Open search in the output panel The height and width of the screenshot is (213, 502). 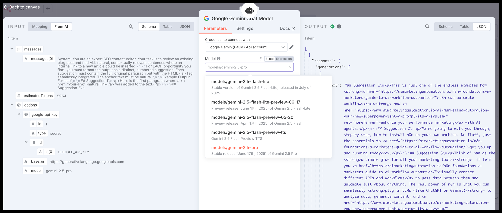click(x=427, y=27)
